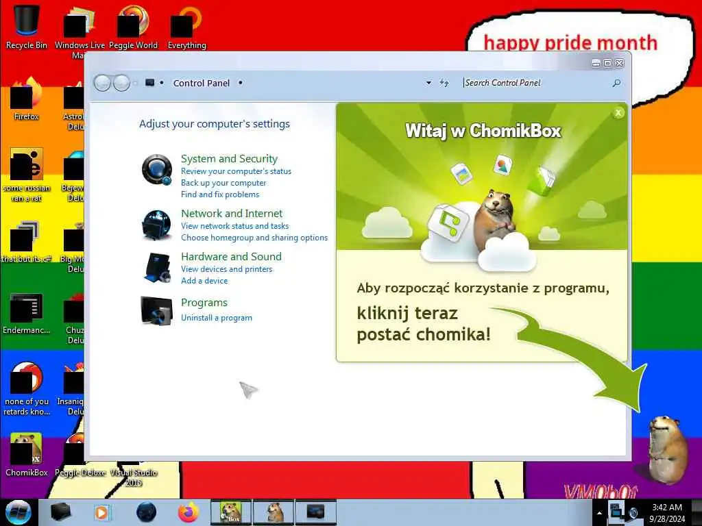Click the Programs category icon
This screenshot has width=702, height=526.
coord(156,310)
